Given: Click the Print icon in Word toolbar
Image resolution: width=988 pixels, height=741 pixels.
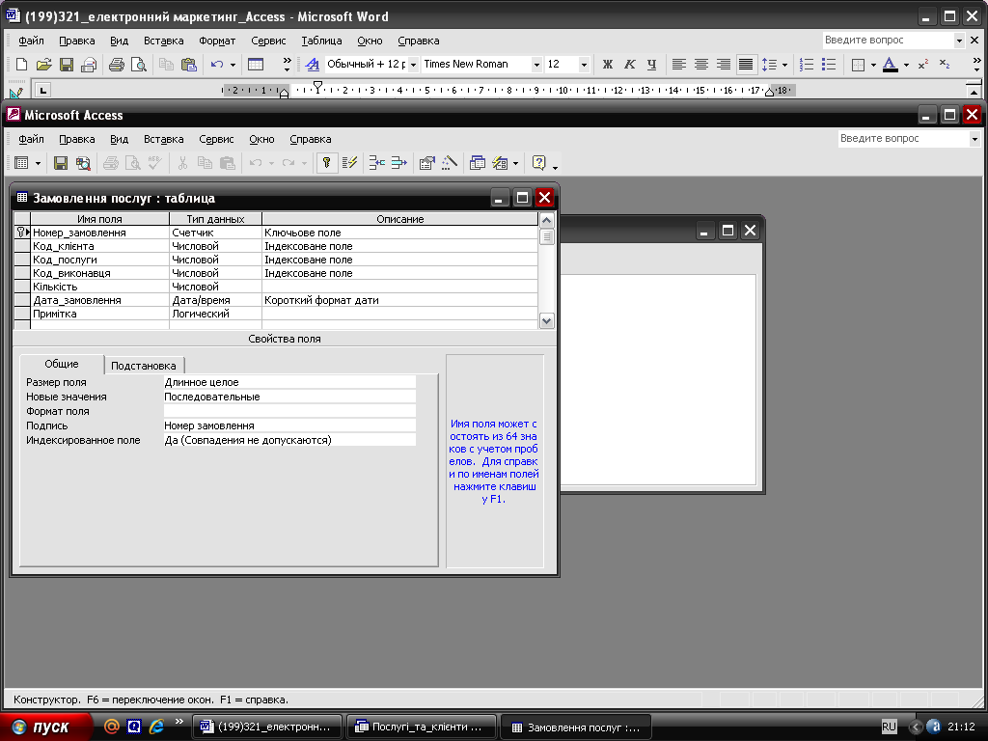Looking at the screenshot, I should [116, 65].
